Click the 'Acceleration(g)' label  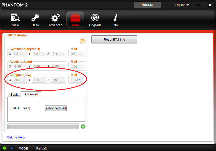[21, 62]
